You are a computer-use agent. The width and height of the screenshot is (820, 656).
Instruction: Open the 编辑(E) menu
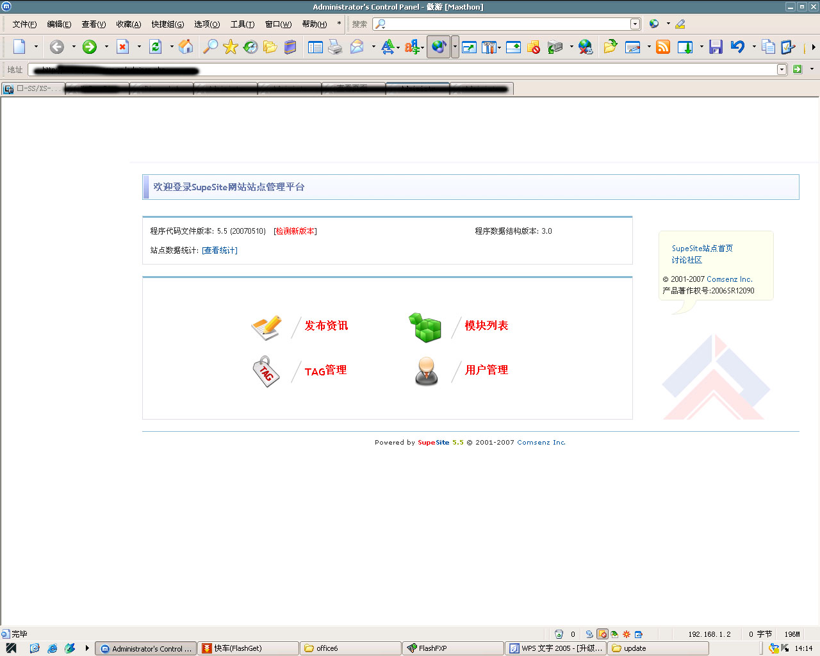pos(59,24)
